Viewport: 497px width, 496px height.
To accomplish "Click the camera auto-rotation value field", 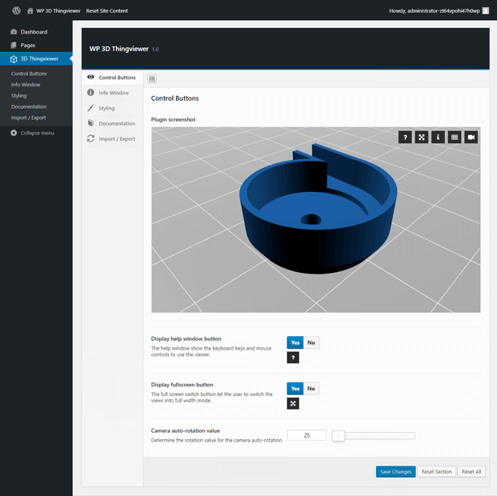I will 307,435.
